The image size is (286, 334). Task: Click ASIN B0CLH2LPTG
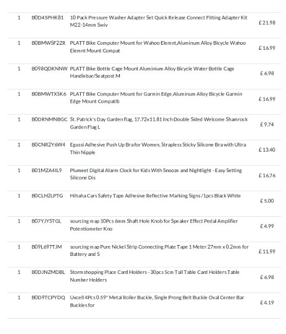tap(47, 196)
